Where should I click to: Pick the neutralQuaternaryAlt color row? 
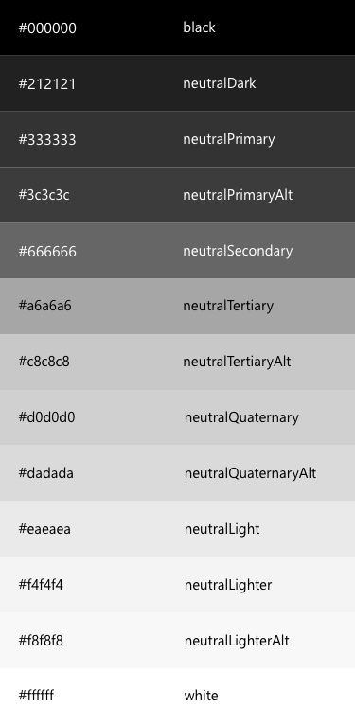tap(178, 473)
